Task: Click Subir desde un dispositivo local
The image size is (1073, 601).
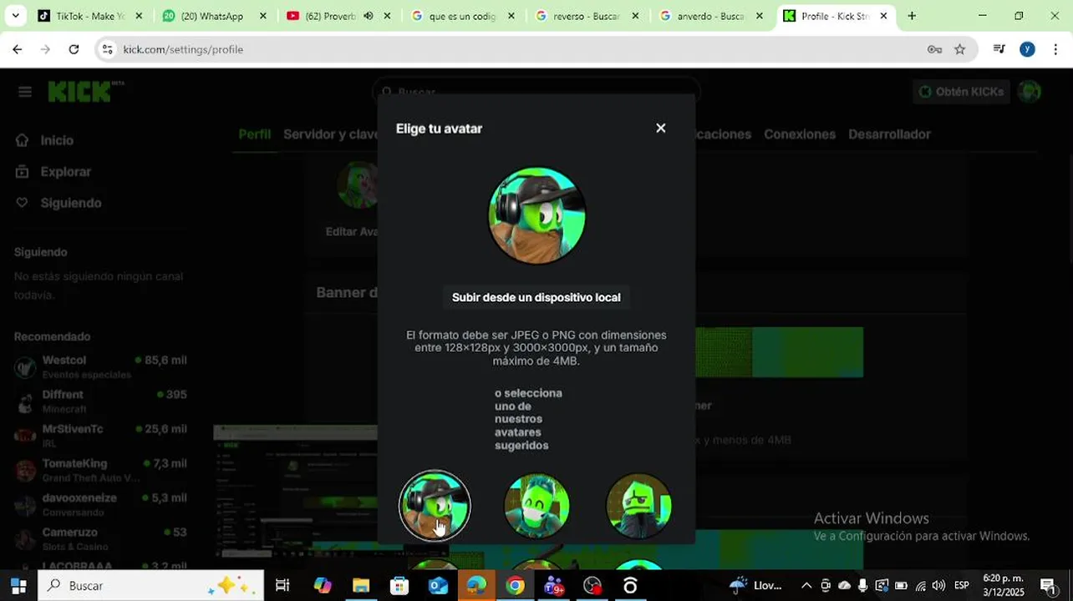Action: coord(536,297)
